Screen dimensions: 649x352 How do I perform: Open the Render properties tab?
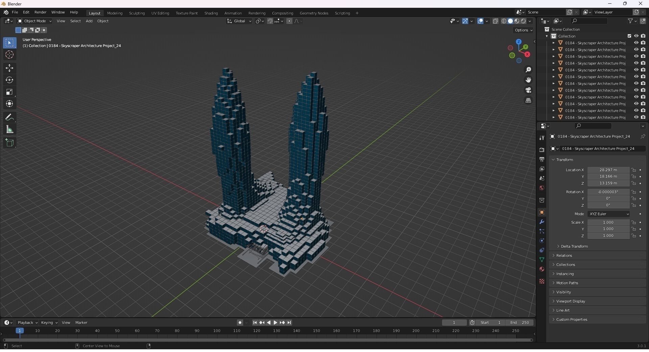(542, 150)
